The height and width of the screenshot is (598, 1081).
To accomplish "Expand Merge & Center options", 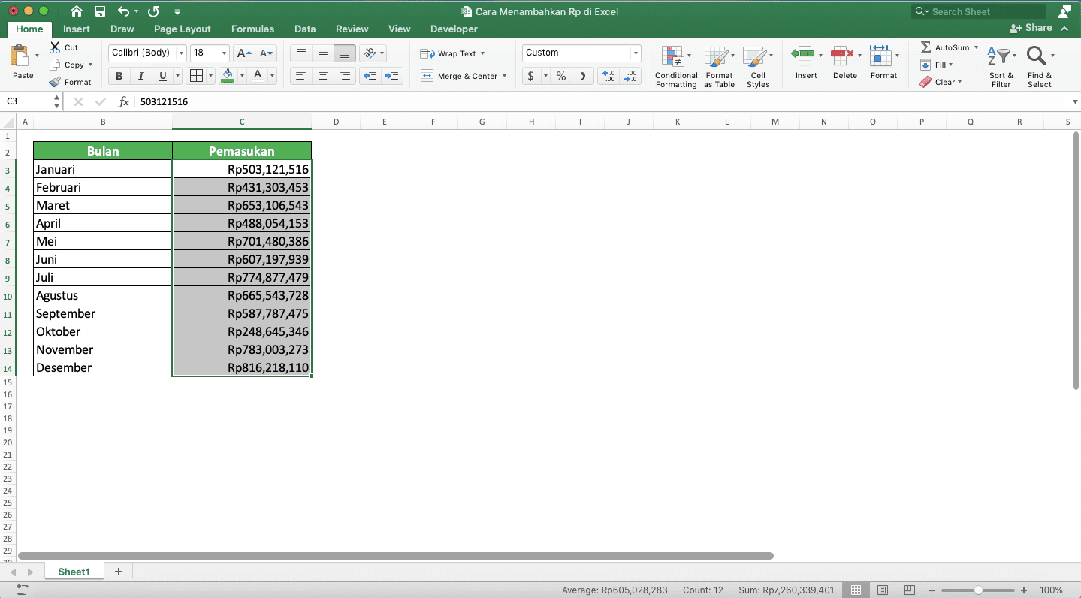I will point(504,76).
